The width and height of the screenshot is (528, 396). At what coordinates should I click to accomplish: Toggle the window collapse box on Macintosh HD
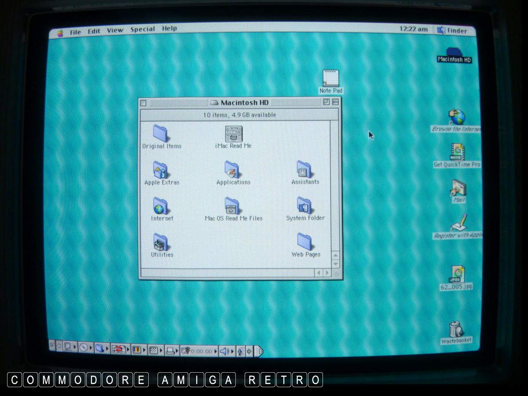click(x=335, y=102)
